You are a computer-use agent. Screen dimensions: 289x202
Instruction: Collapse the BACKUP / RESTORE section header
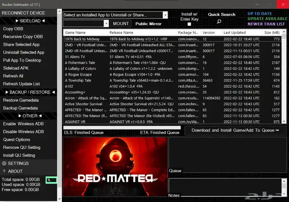pyautogui.click(x=30, y=92)
